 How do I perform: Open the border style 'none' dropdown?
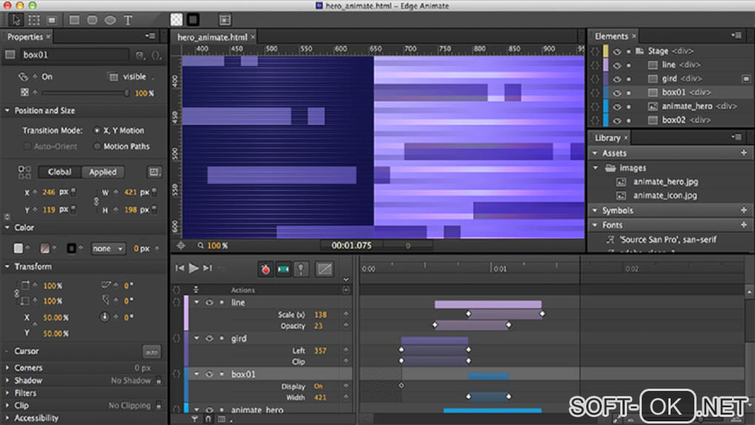point(108,249)
